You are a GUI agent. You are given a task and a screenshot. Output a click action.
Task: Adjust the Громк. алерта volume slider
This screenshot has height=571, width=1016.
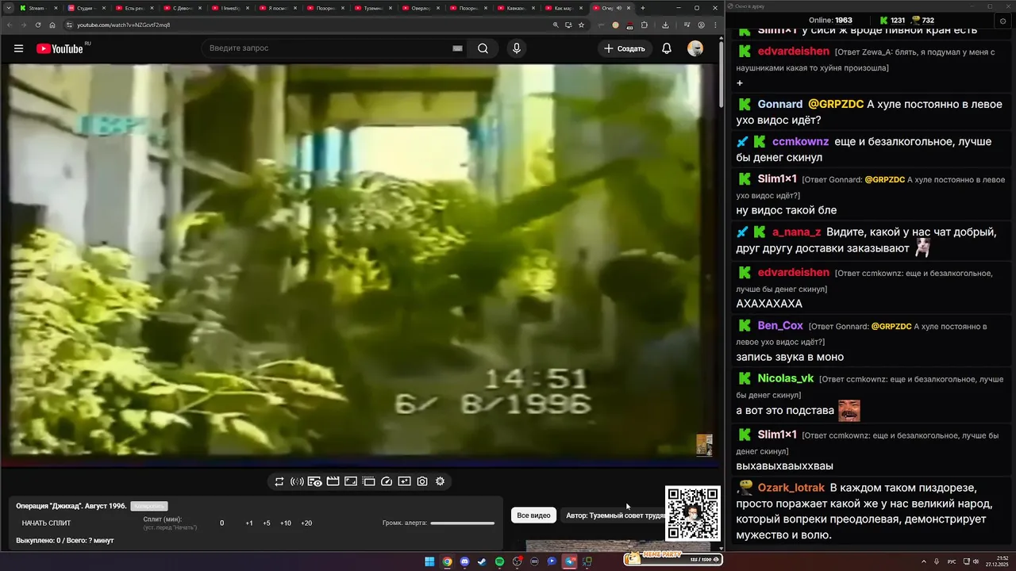coord(462,523)
